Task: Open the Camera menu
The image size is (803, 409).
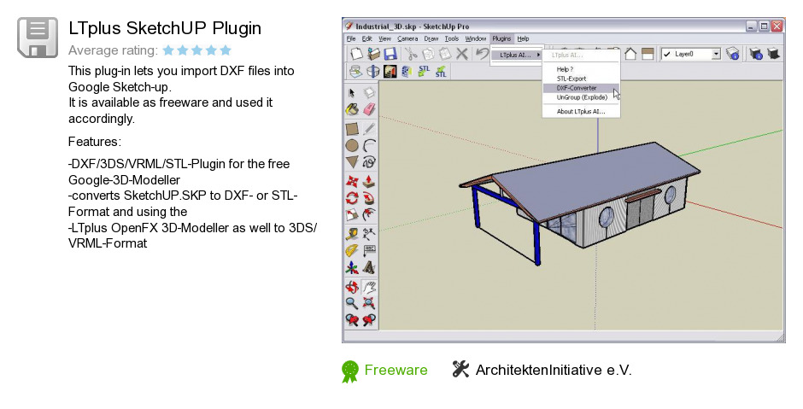Action: pos(407,38)
